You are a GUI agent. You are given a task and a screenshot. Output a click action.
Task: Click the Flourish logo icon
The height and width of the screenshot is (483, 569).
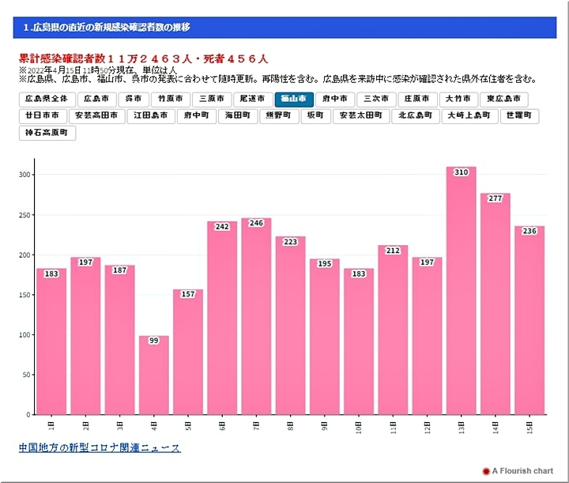(x=485, y=470)
